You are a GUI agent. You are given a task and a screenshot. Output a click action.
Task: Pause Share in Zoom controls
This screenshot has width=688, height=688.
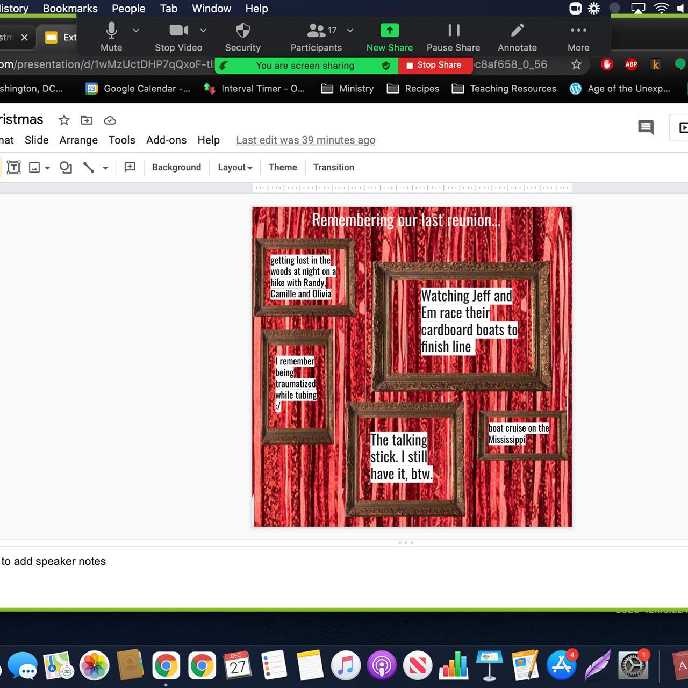[453, 37]
